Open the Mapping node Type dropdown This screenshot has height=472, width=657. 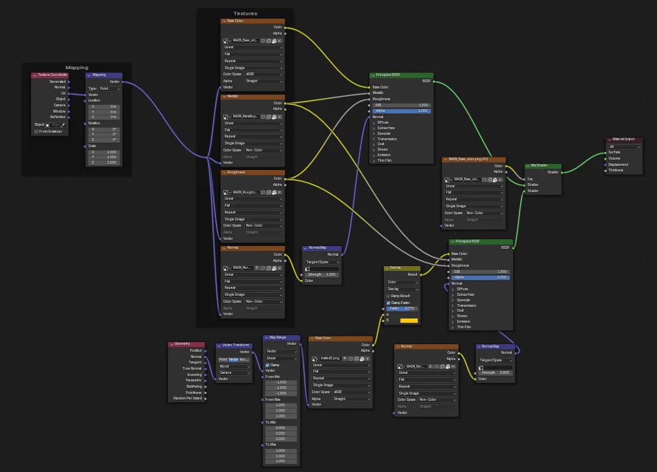click(109, 88)
